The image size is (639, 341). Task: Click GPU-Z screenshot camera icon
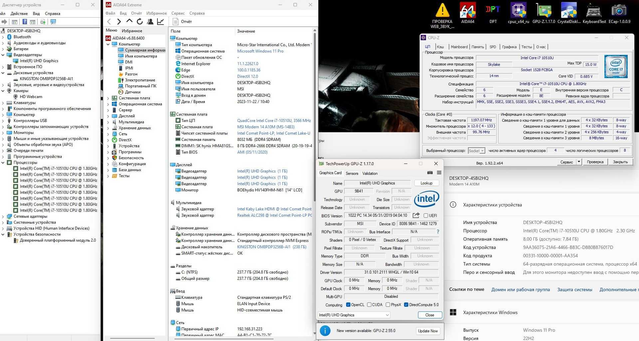(x=430, y=173)
